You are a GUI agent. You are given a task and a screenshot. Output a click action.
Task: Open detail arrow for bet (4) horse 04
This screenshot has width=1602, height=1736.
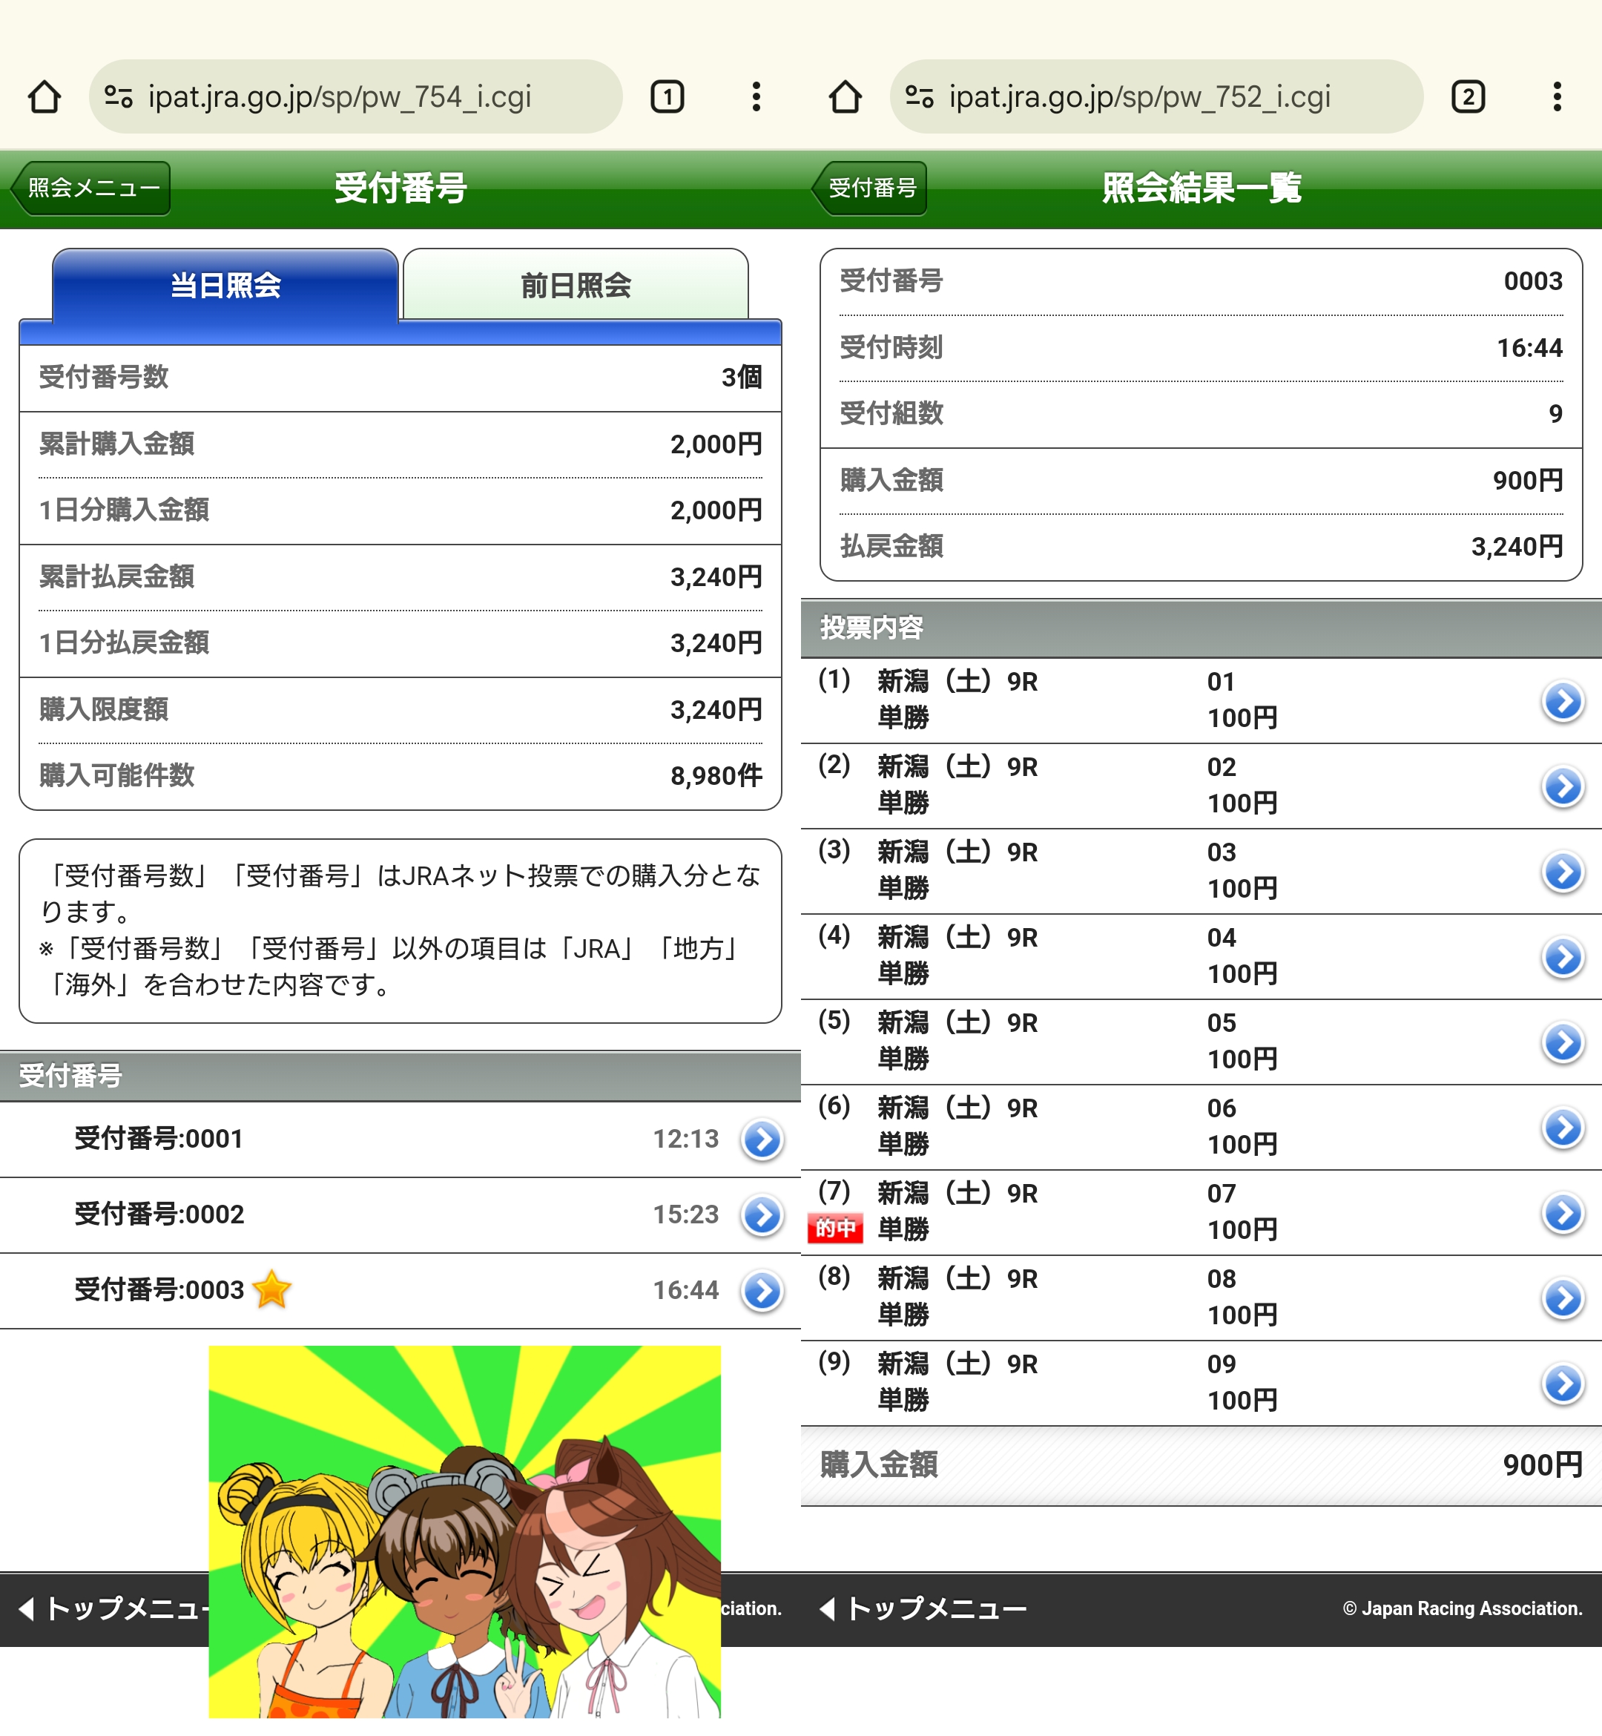(x=1563, y=956)
